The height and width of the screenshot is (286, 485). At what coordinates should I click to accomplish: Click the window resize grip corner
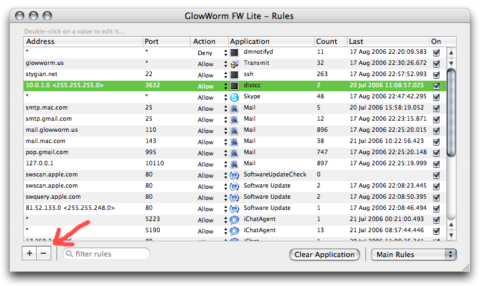[x=465, y=268]
